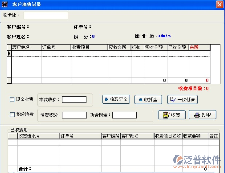Click the 应收金额 column header
The width and height of the screenshot is (225, 173).
click(x=120, y=47)
